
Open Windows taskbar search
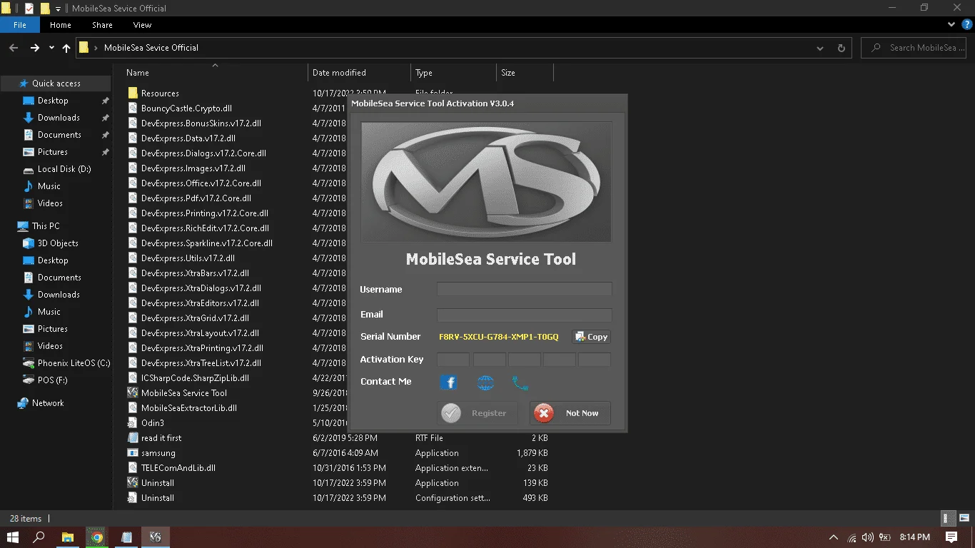[39, 537]
